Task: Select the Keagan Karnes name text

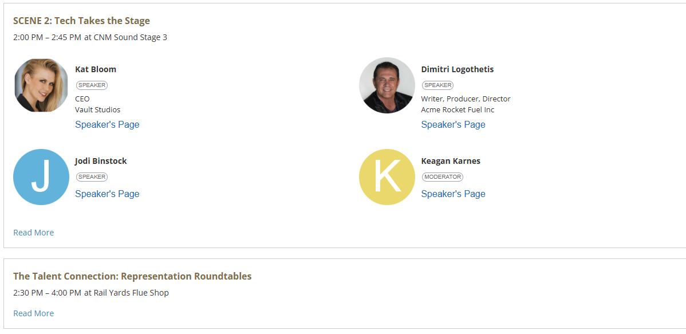Action: [x=451, y=161]
